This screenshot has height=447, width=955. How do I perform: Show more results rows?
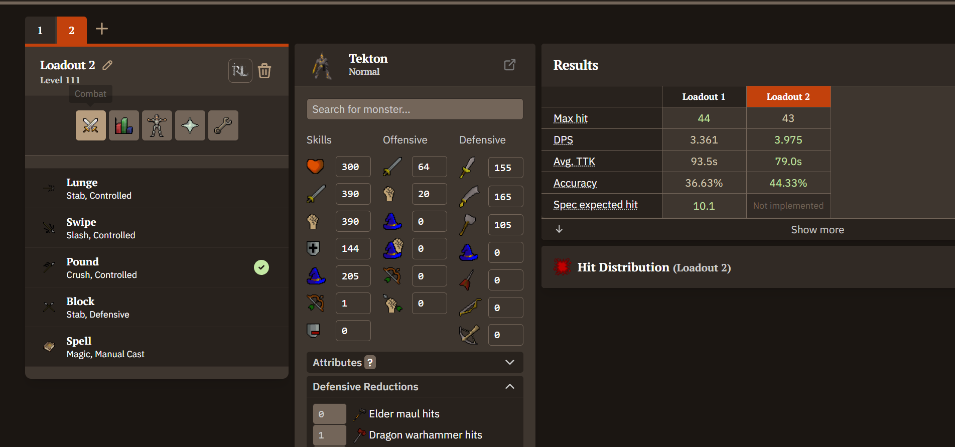pos(817,230)
